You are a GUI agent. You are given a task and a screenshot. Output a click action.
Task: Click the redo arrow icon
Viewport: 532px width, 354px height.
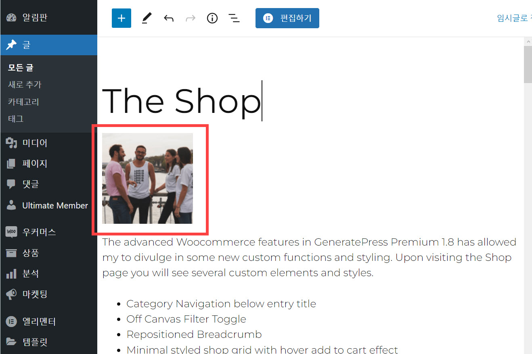point(191,18)
